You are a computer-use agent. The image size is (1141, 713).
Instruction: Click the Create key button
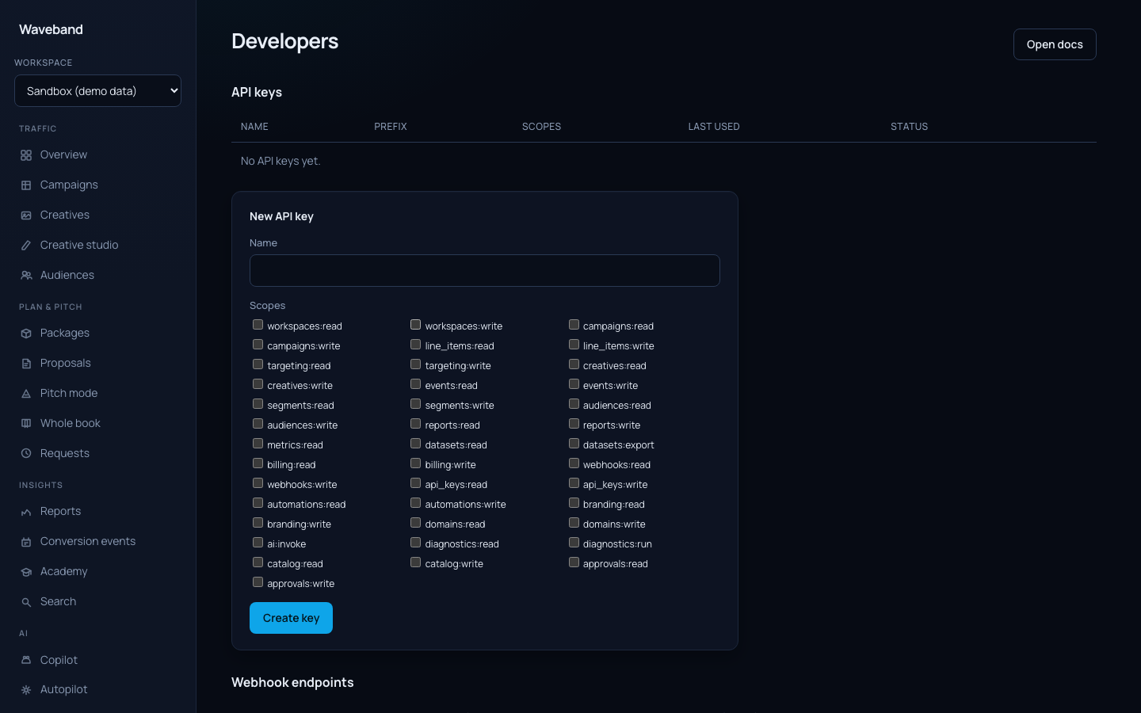tap(291, 618)
